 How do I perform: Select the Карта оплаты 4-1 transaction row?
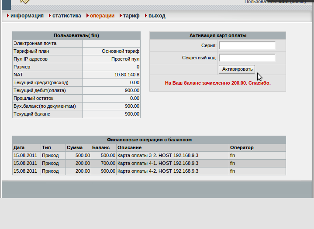pyautogui.click(x=158, y=163)
